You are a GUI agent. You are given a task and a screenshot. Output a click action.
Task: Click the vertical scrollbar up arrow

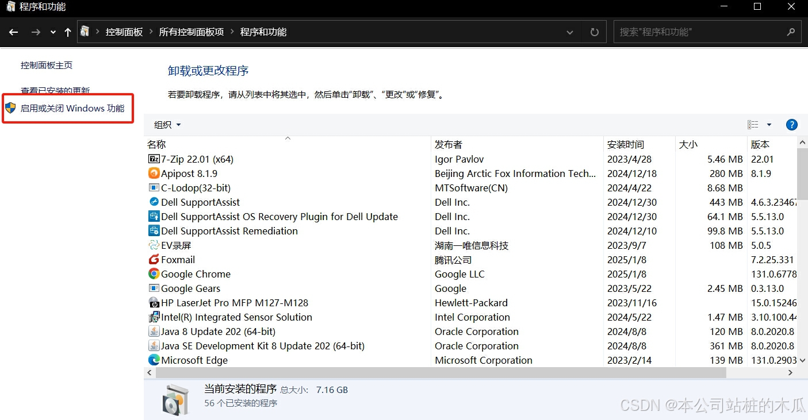(803, 142)
